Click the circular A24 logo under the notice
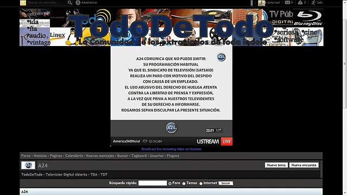This screenshot has height=195, width=347. coord(171,128)
